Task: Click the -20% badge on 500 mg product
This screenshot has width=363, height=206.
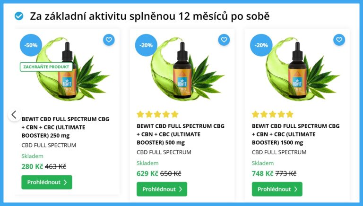Action: tap(146, 45)
